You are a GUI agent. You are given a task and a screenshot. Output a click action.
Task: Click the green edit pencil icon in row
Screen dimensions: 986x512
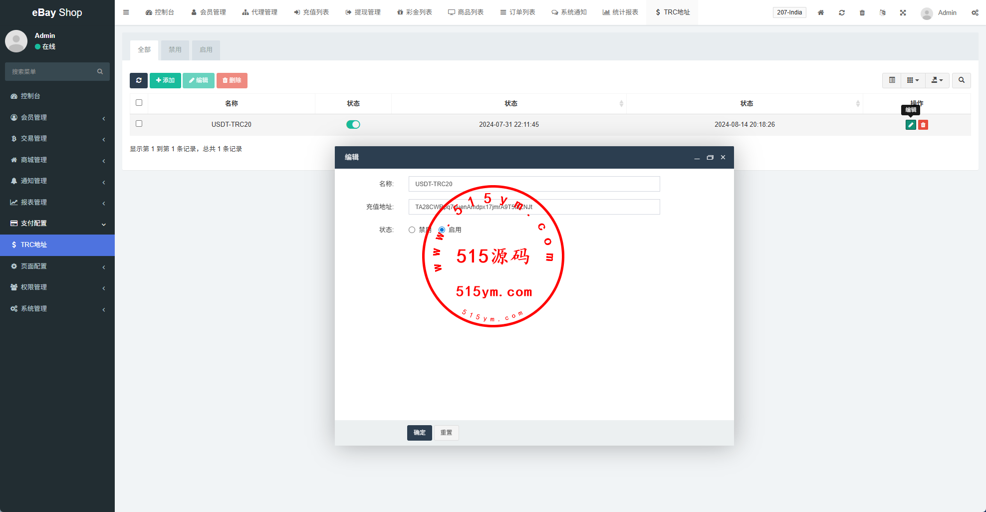tap(911, 125)
